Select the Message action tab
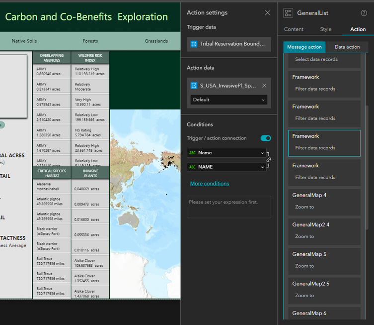This screenshot has width=374, height=325. (304, 47)
